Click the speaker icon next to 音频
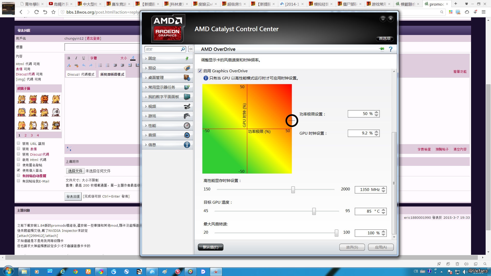The image size is (491, 276). (187, 135)
